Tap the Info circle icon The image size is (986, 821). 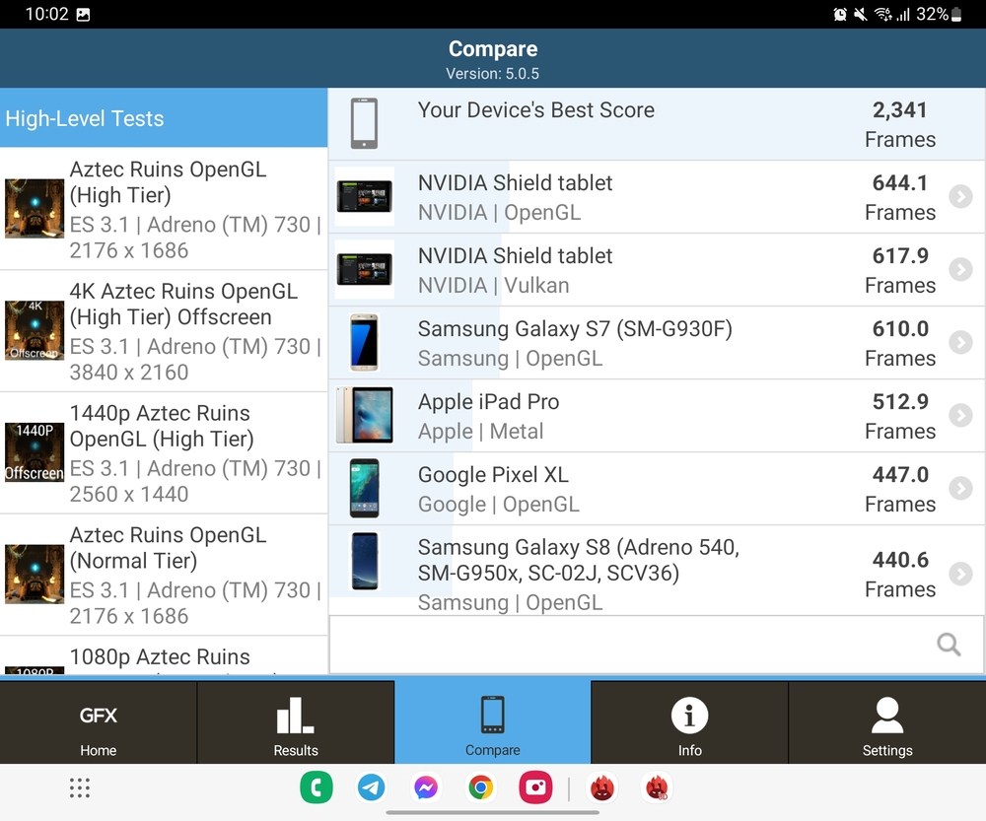[x=689, y=715]
